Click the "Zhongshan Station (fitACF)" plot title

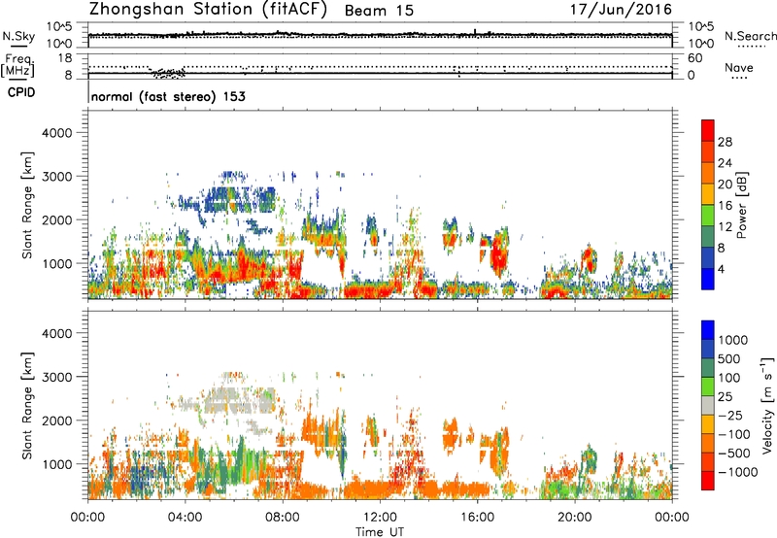point(208,10)
